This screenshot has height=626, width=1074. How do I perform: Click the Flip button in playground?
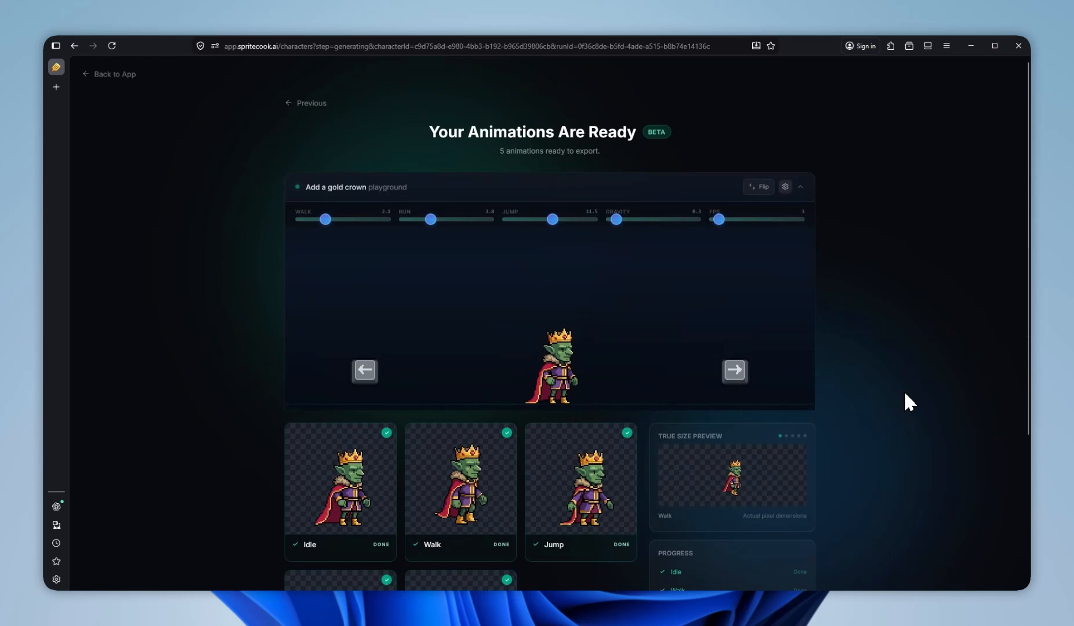[759, 187]
